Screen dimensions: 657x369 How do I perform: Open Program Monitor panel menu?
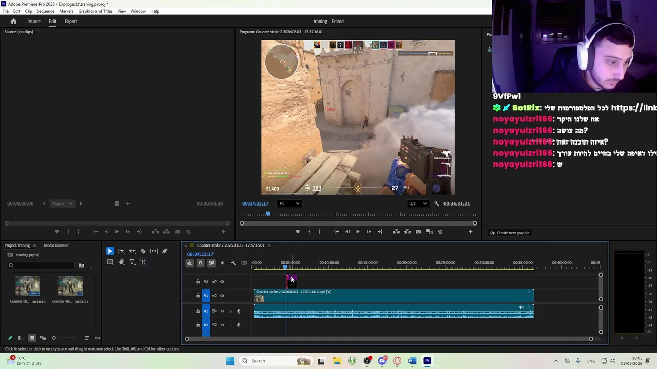coord(329,32)
